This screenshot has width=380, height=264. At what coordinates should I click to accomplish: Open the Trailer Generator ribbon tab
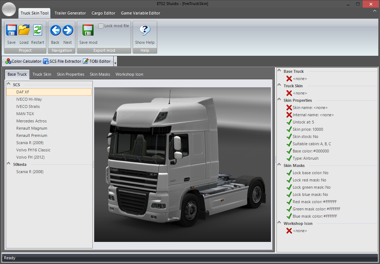[x=70, y=13]
